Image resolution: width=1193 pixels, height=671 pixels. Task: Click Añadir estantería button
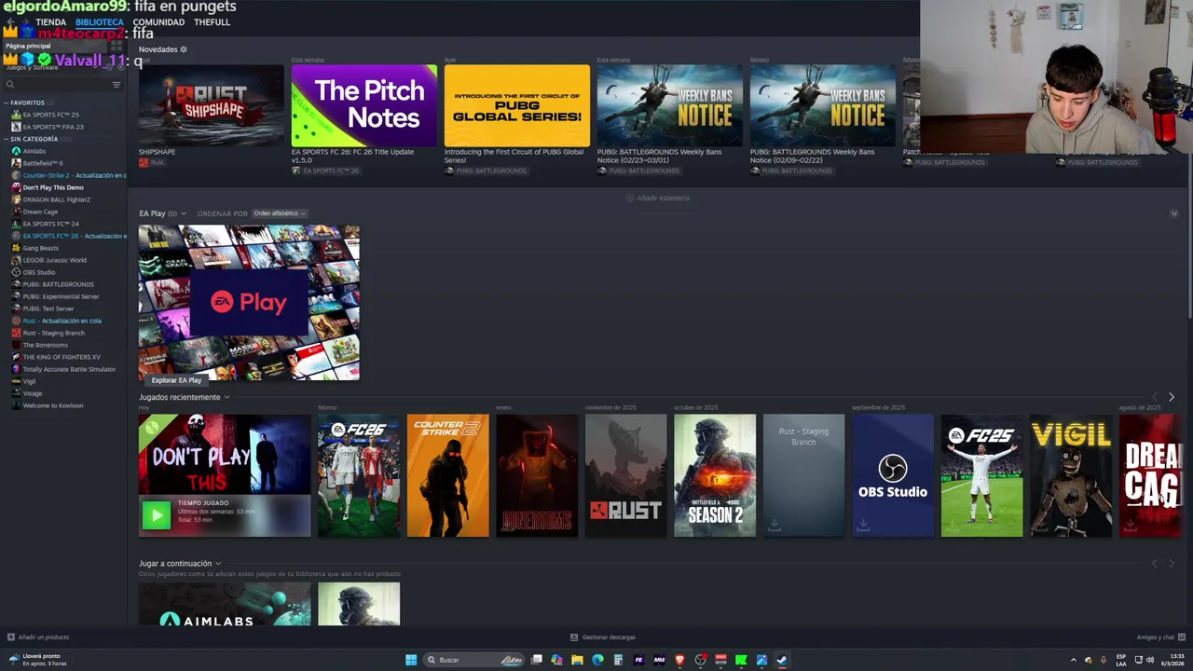658,199
